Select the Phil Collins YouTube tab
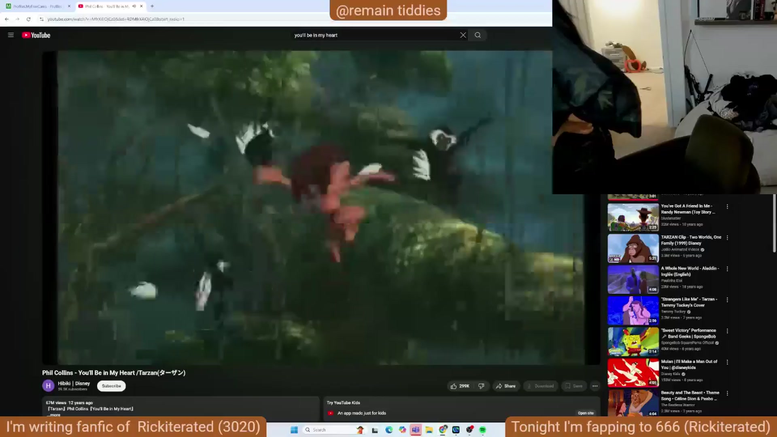Viewport: 777px width, 437px height. (106, 6)
